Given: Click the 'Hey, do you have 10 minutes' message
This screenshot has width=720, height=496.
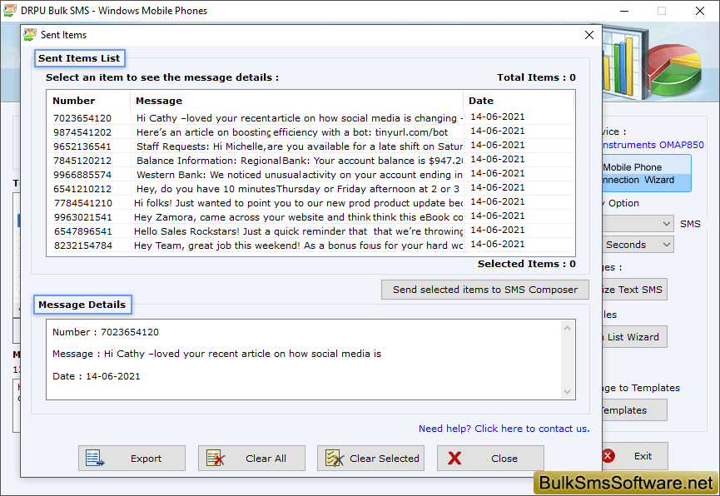Looking at the screenshot, I should [297, 189].
